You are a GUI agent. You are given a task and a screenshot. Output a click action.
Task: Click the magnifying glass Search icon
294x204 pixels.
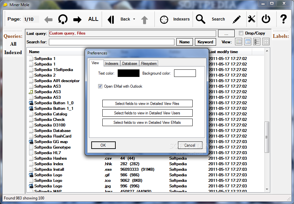tap(201, 19)
